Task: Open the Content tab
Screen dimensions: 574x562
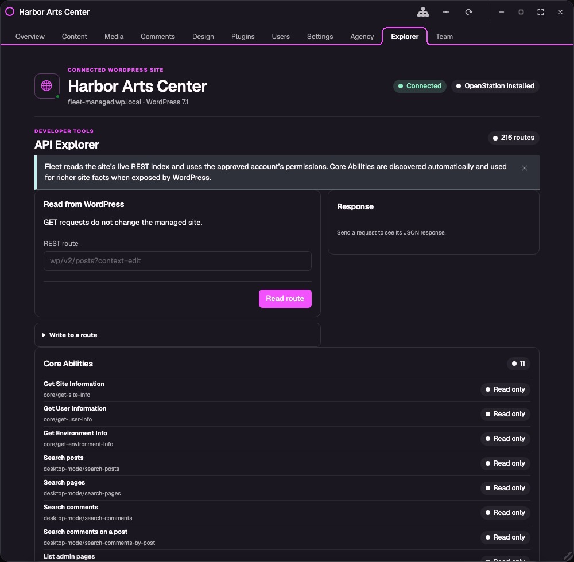Action: click(74, 37)
